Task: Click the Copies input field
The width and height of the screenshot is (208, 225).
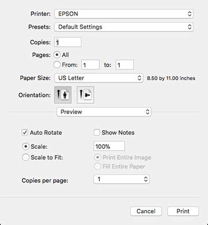Action: pos(68,42)
